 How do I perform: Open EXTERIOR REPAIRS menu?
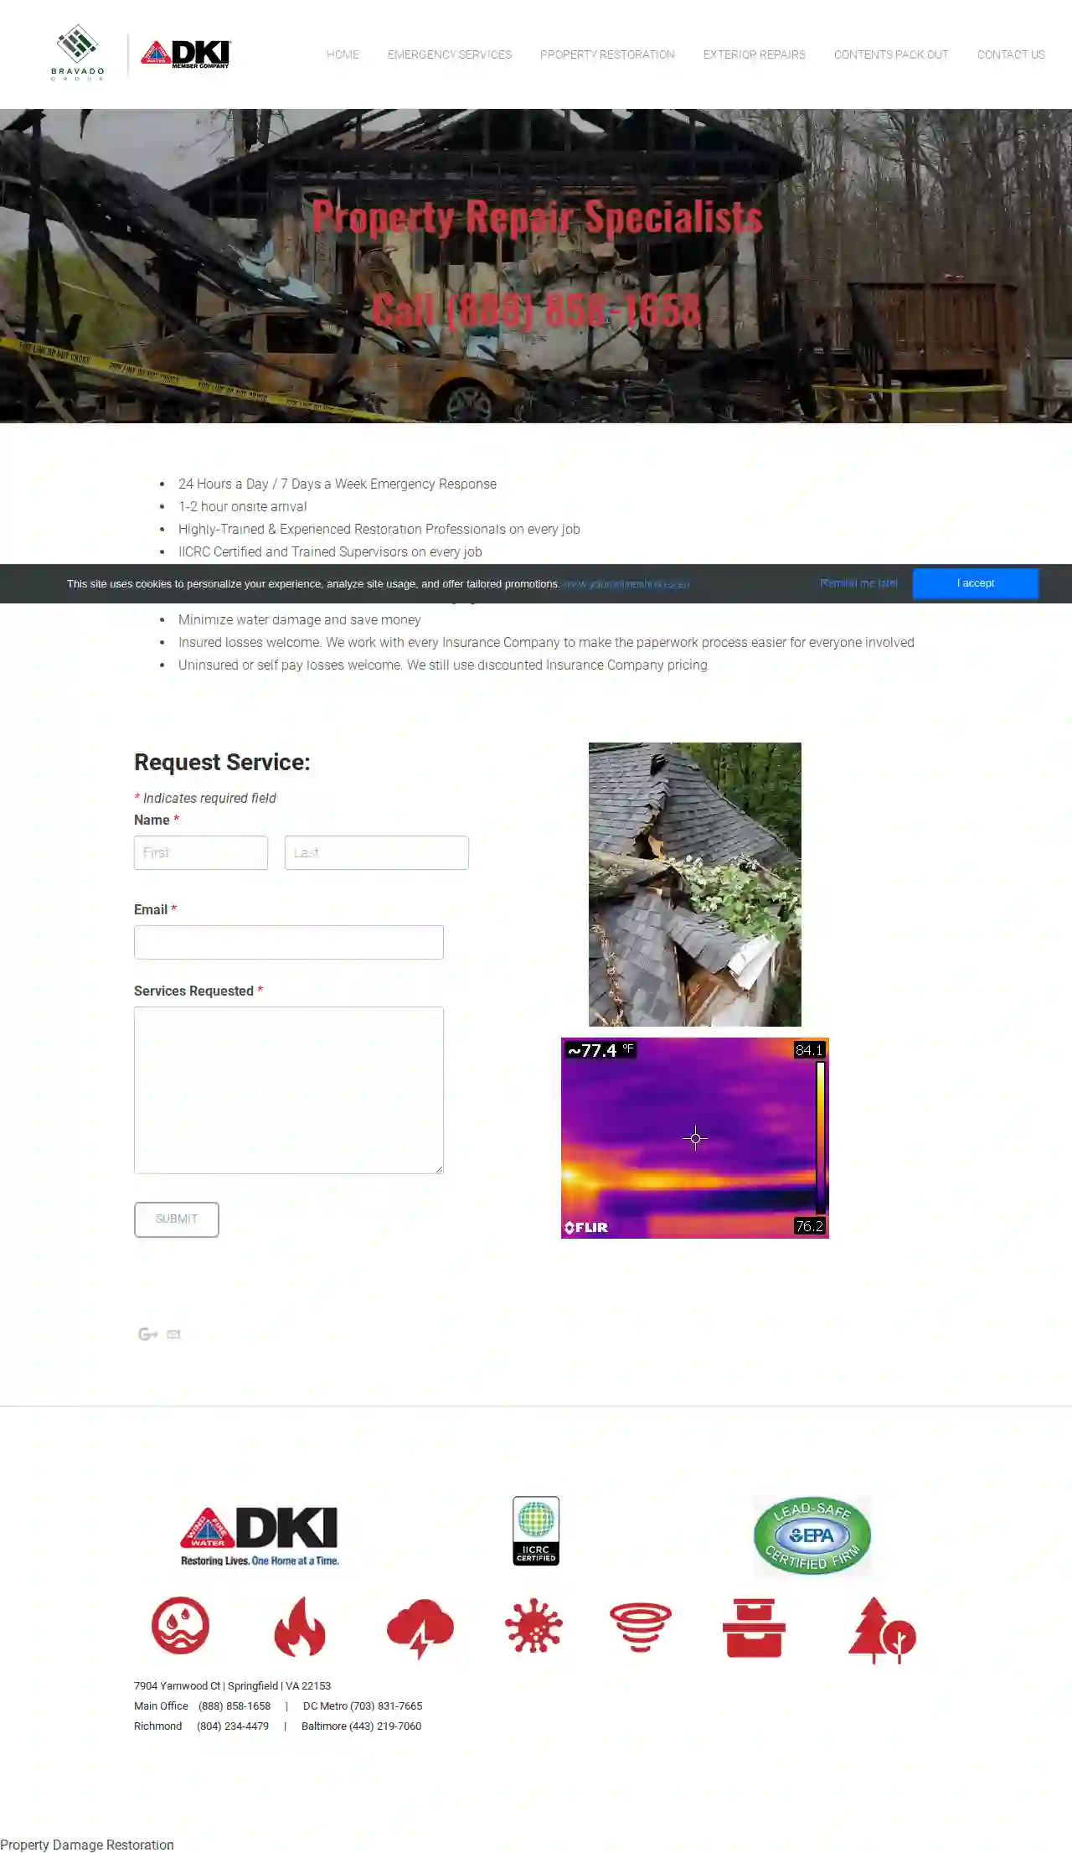[755, 54]
